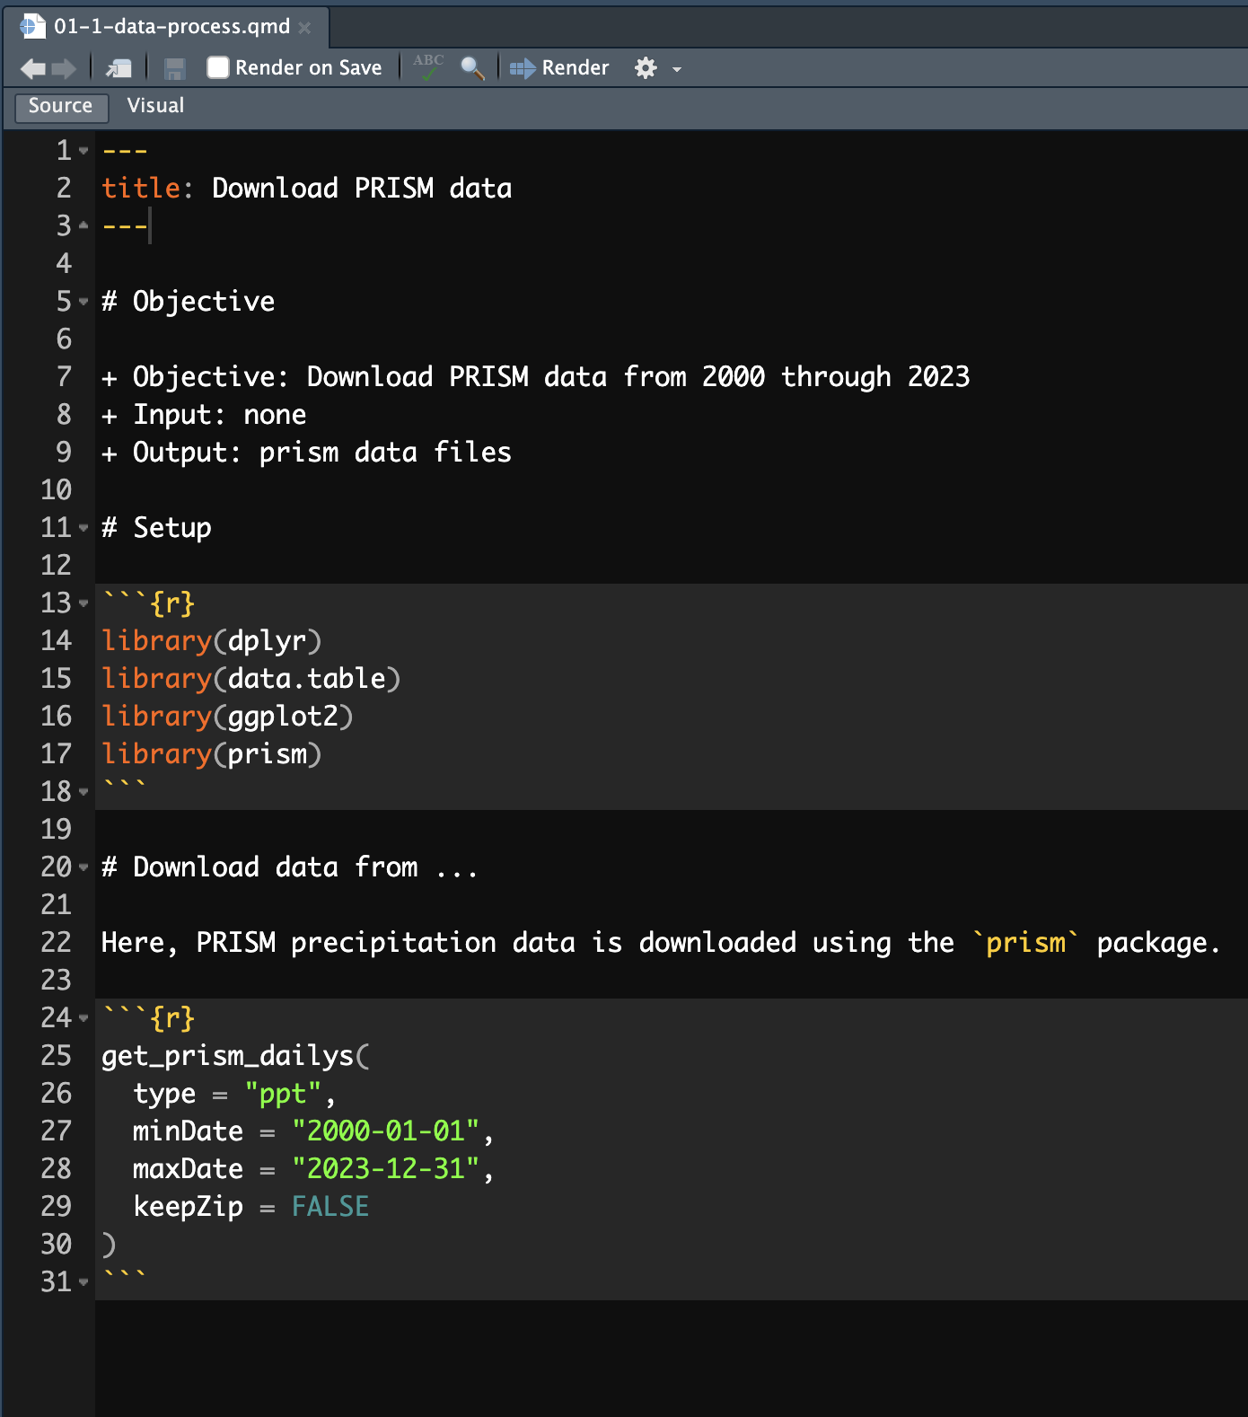This screenshot has height=1417, width=1248.
Task: Open find and replace magnifier
Action: pos(472,68)
